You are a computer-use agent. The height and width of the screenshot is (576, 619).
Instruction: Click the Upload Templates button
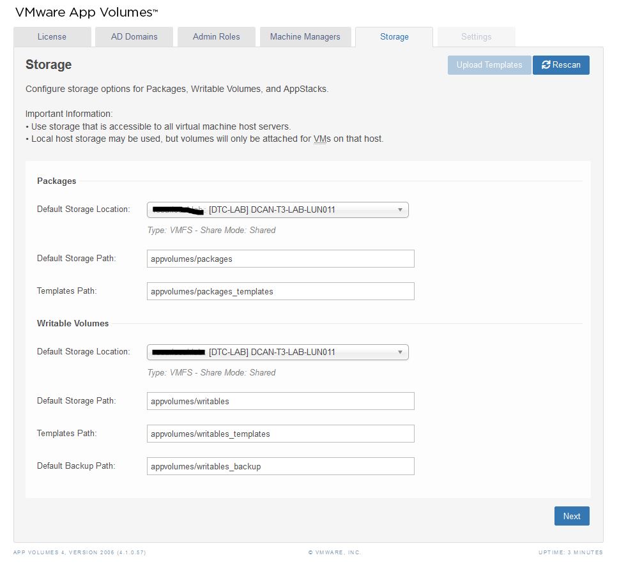pos(489,65)
